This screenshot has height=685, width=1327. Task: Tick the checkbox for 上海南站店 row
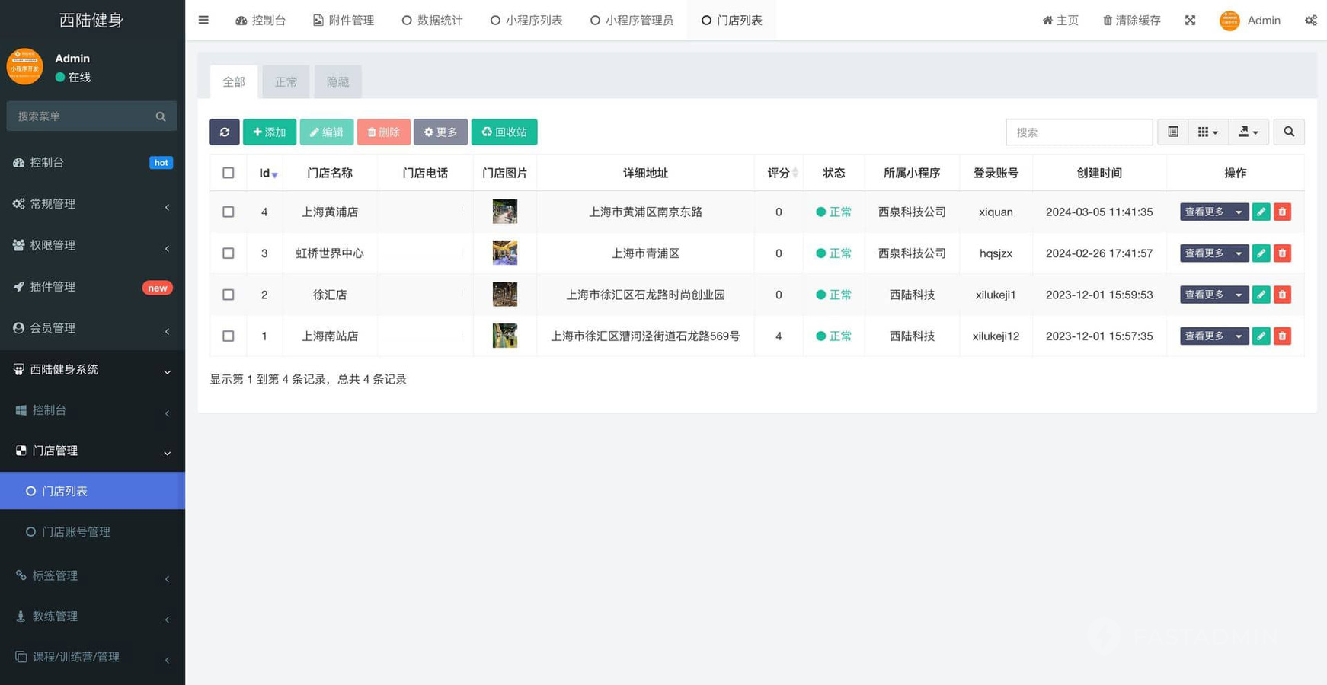228,336
